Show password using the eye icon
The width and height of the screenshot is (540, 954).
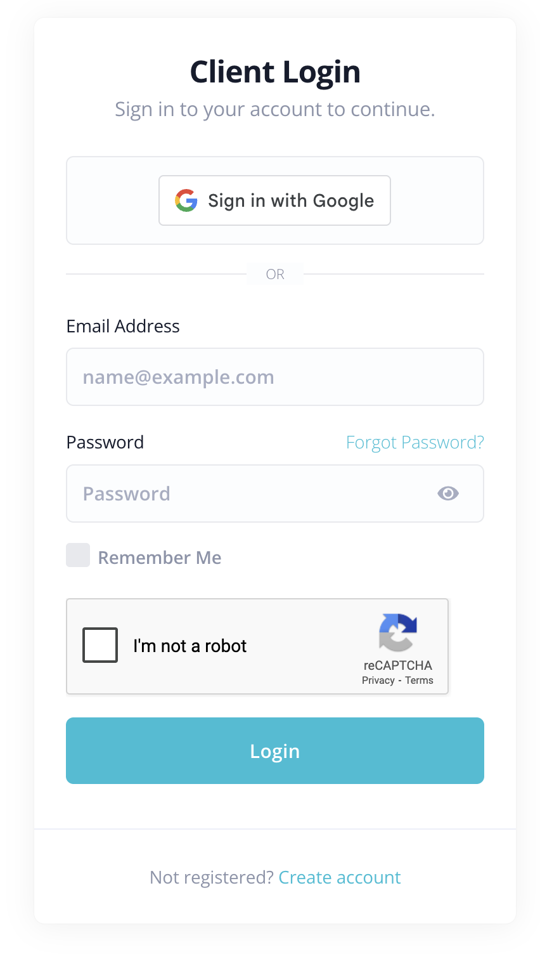tap(448, 493)
